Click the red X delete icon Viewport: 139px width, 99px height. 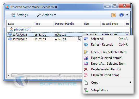coord(86,69)
